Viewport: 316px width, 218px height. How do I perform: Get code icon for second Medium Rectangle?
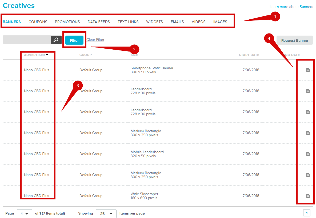click(308, 175)
